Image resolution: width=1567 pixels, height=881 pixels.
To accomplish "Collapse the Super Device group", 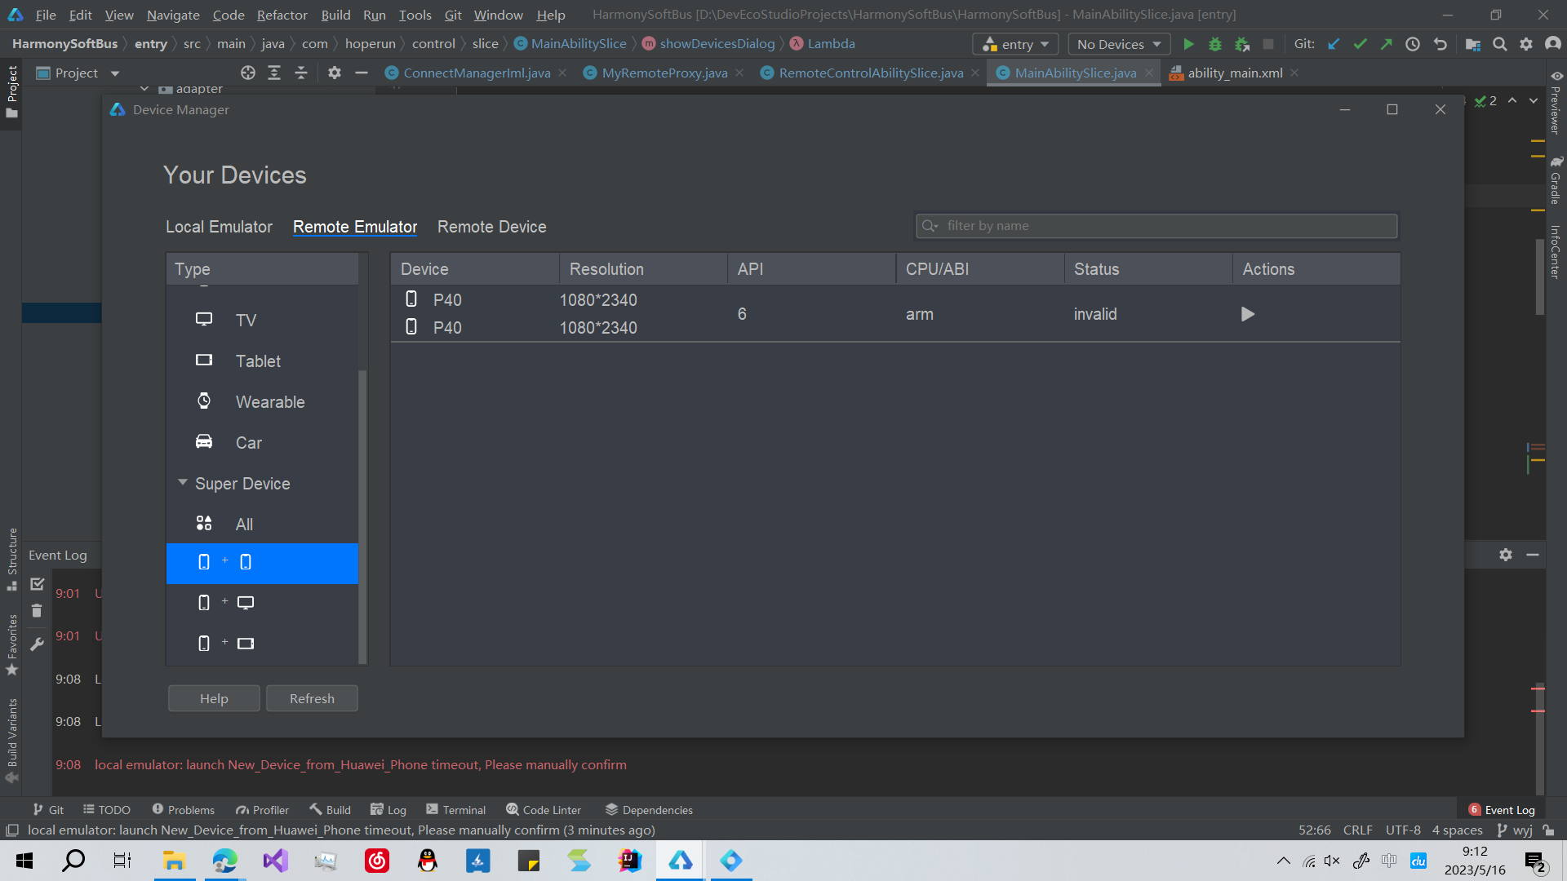I will pyautogui.click(x=183, y=483).
